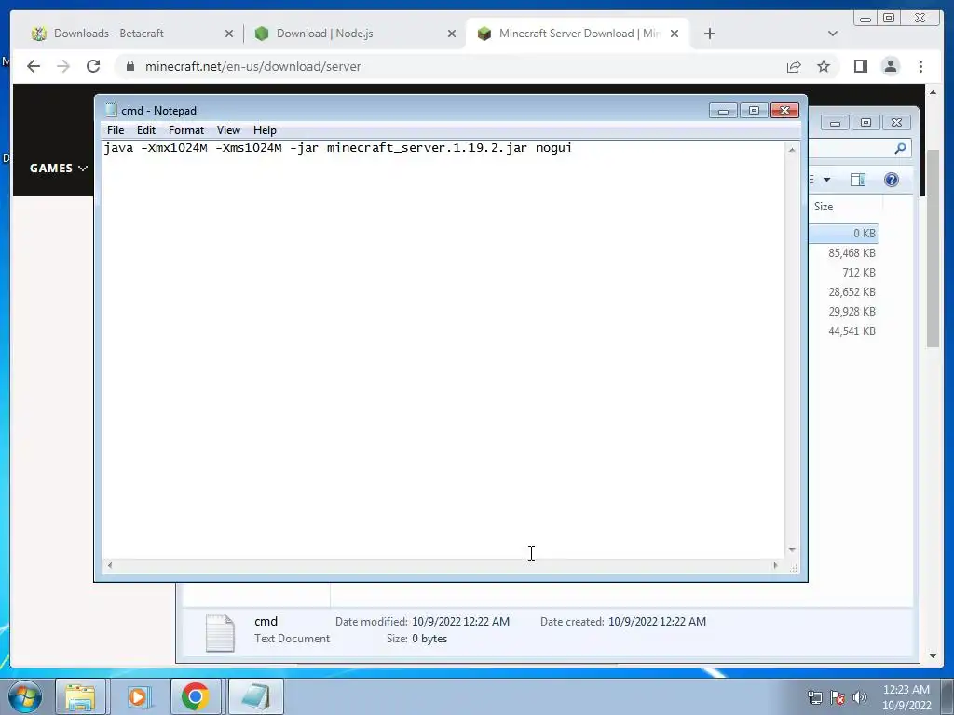Select the 29,928 KB file row
The image size is (954, 715).
tap(843, 311)
